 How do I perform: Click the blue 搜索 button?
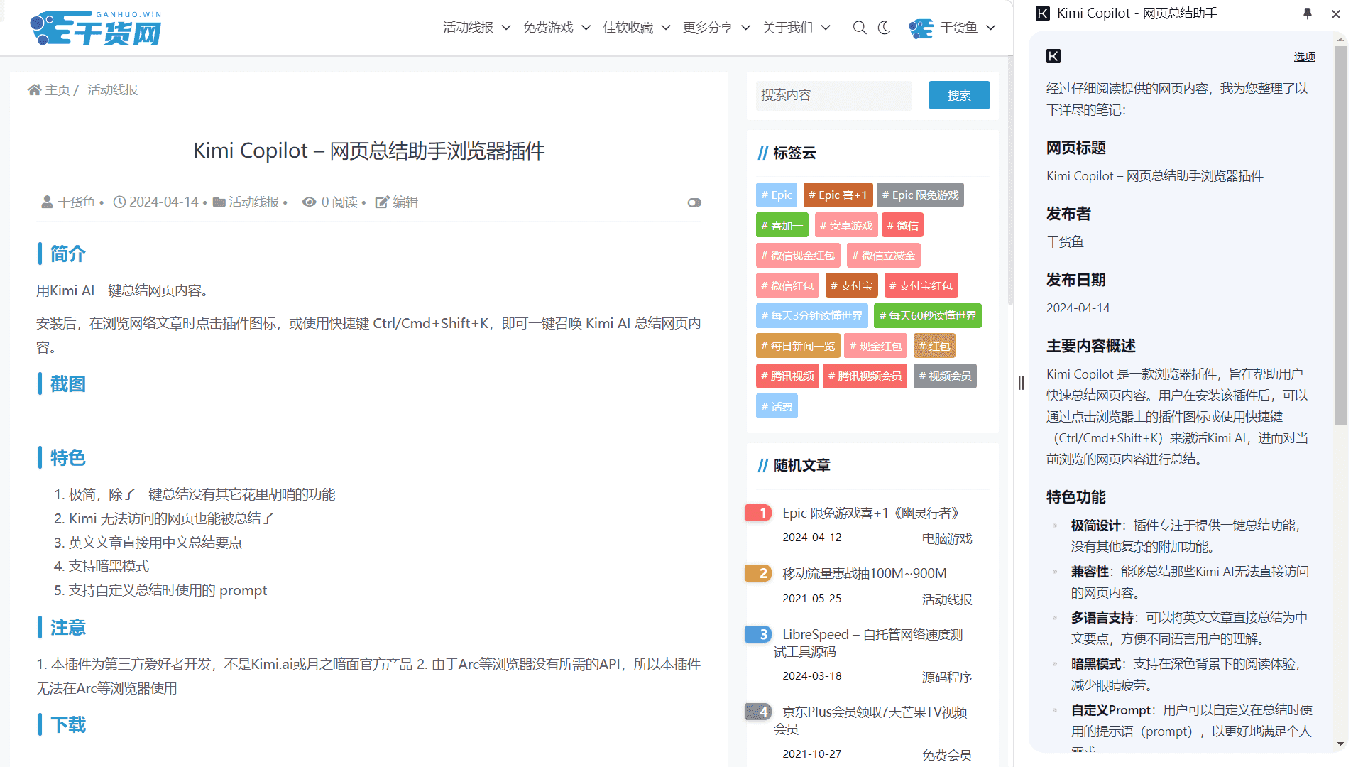[959, 95]
